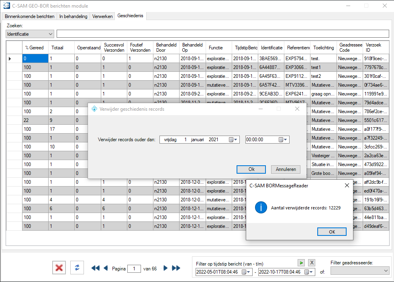Jump to the last page
The height and width of the screenshot is (282, 394).
[x=176, y=268]
